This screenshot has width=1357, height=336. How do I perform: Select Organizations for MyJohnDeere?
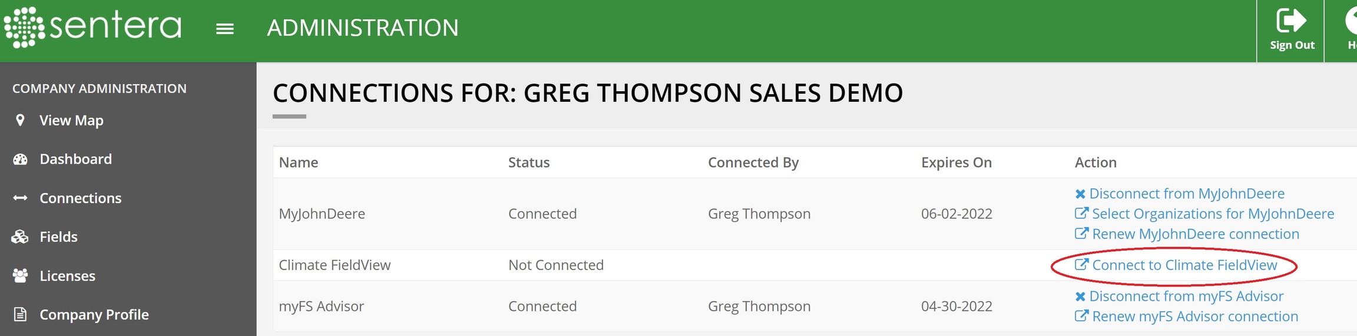pyautogui.click(x=1212, y=214)
